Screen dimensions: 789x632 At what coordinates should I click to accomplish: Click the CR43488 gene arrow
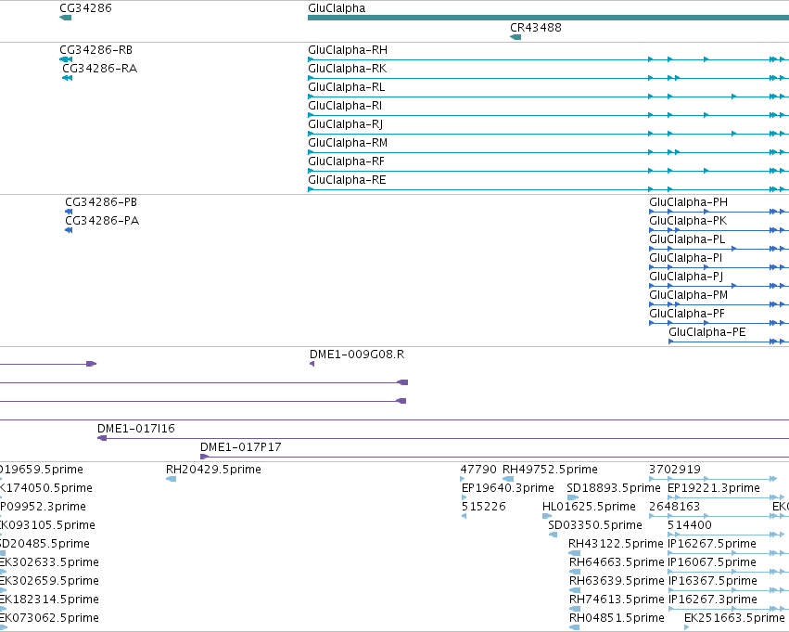pyautogui.click(x=515, y=37)
